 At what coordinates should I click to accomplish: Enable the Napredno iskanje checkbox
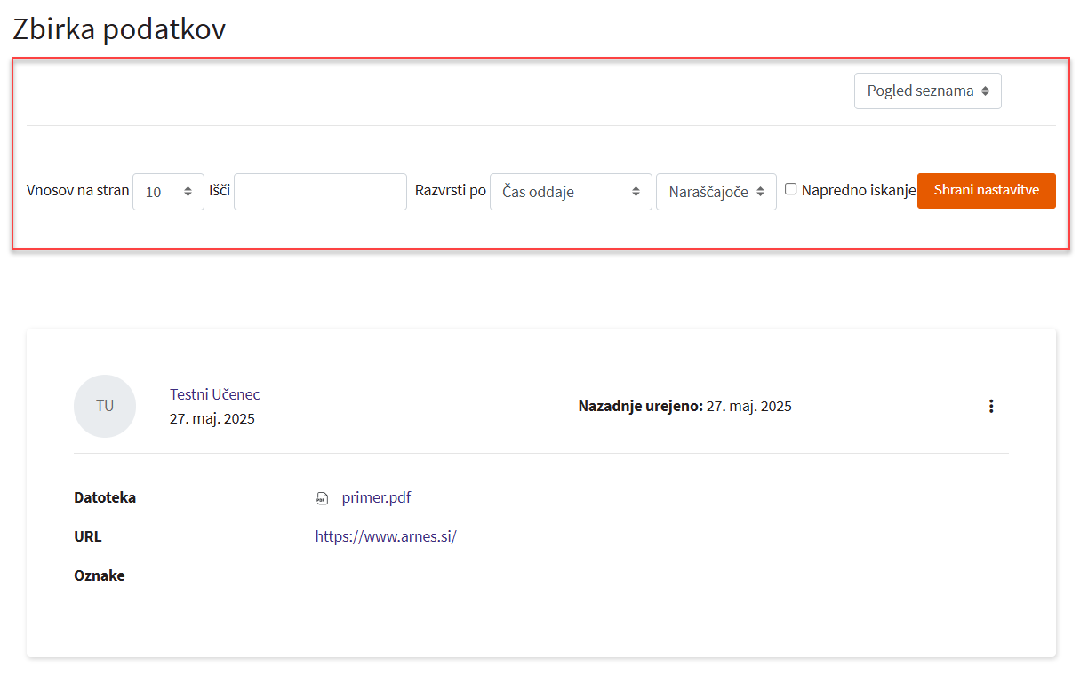[790, 189]
